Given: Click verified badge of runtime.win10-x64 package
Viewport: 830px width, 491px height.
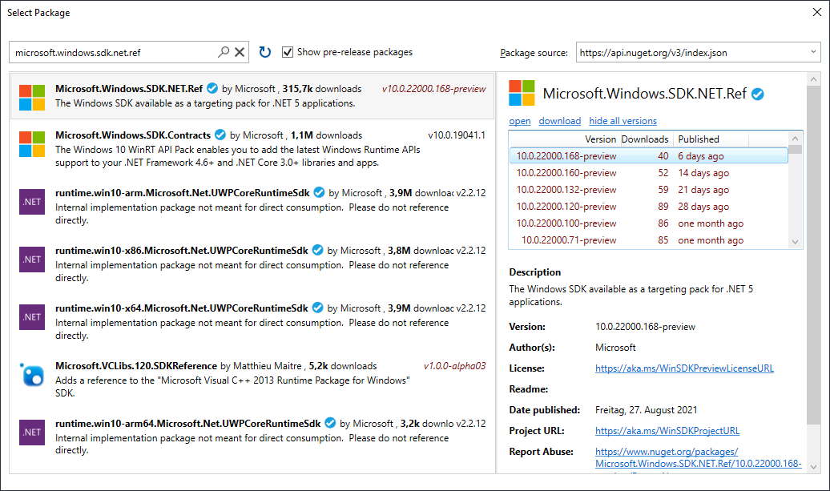Looking at the screenshot, I should click(x=317, y=308).
